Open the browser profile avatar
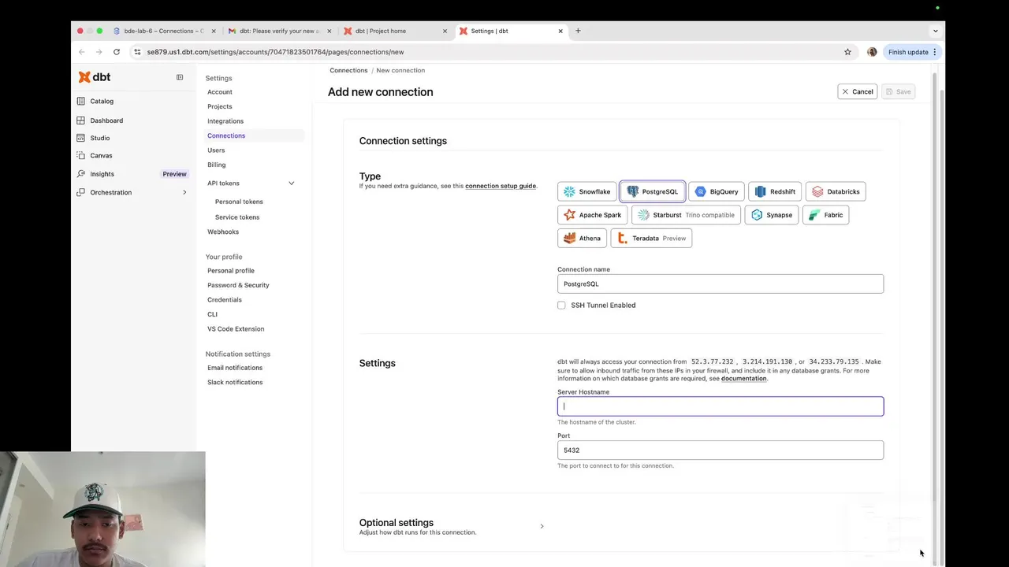 [x=872, y=52]
